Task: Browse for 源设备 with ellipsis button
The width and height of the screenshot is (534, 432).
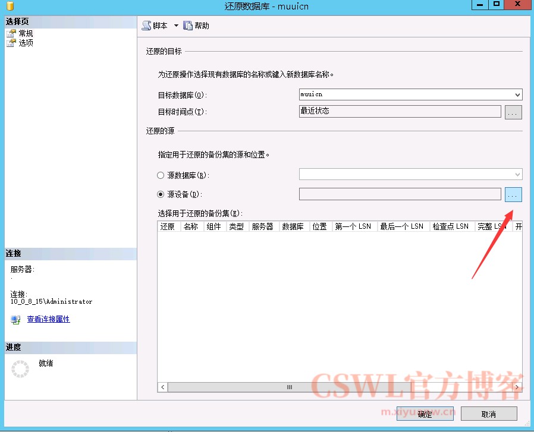Action: tap(513, 194)
